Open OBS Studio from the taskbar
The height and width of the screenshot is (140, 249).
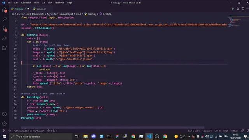click(x=157, y=136)
